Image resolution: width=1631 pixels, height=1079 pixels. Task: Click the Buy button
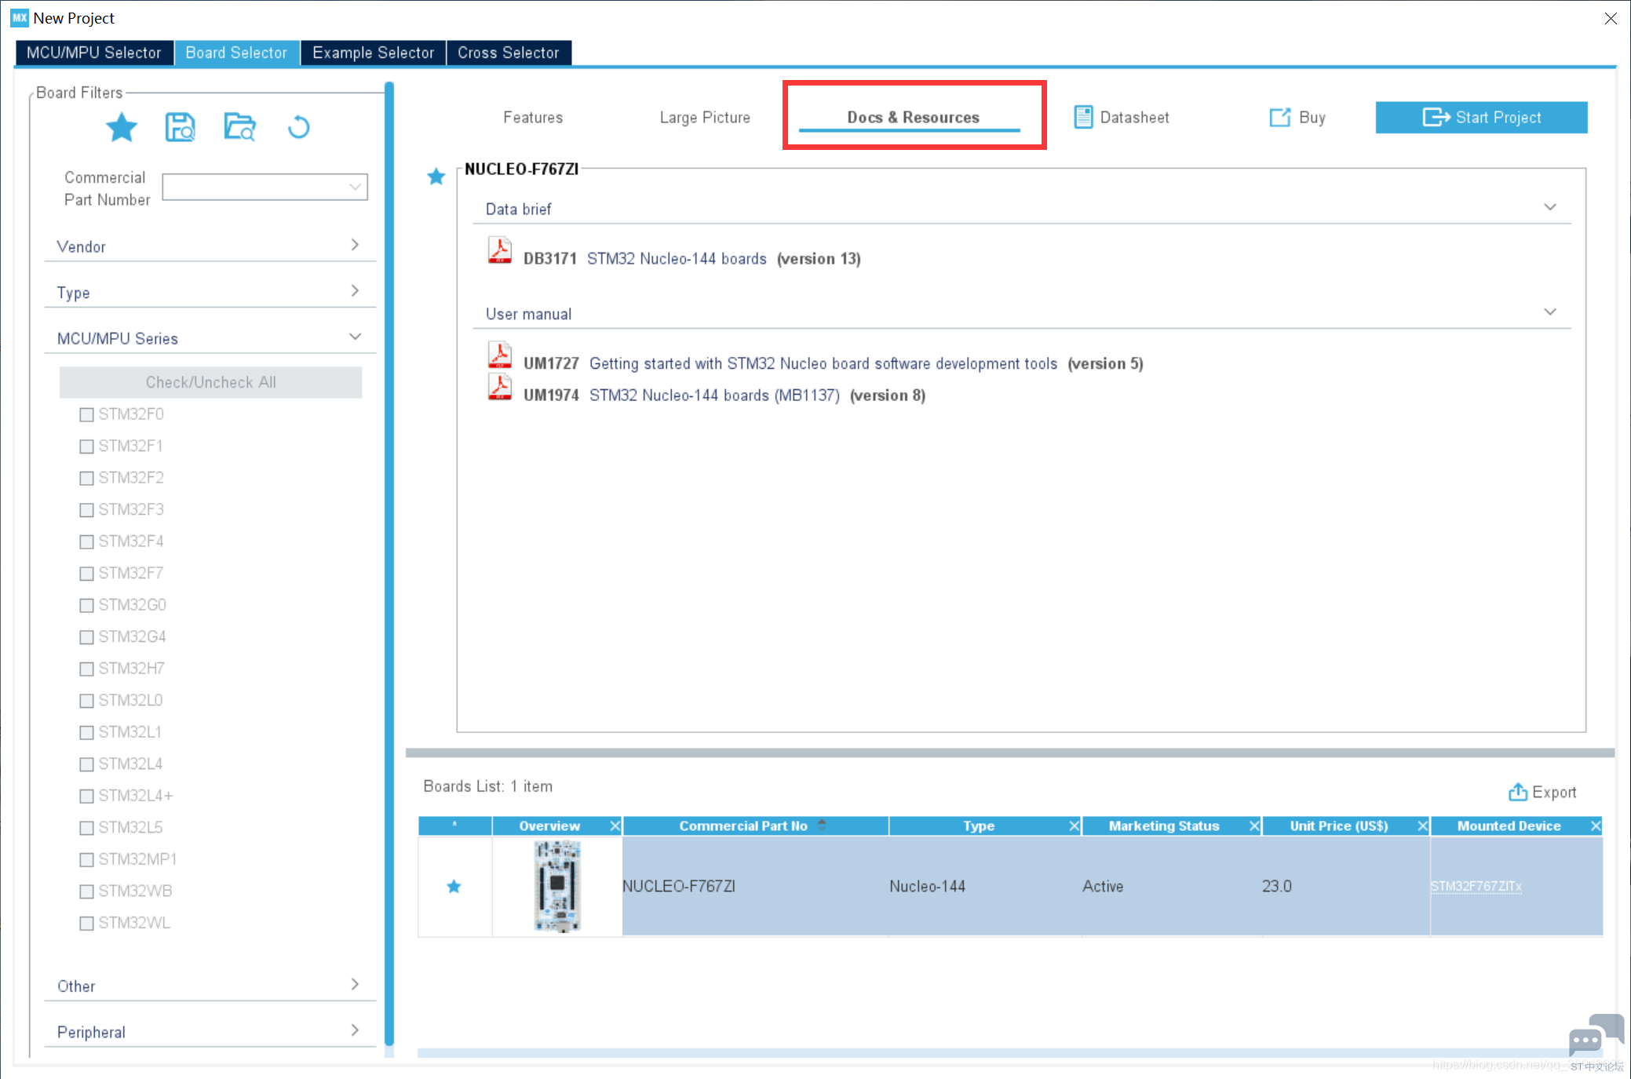point(1298,118)
